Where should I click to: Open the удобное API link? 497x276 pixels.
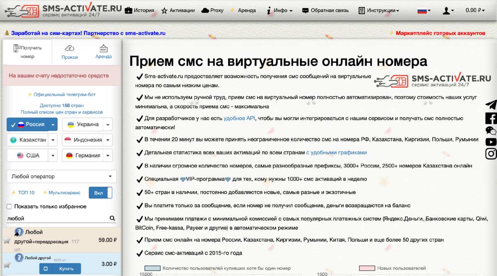239,118
